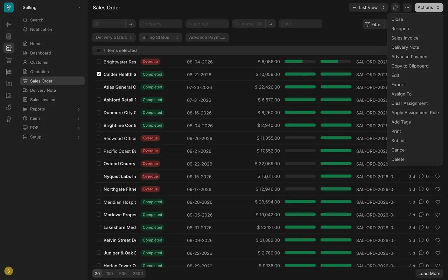Screen dimensions: 448x280
Task: Click the empty progress bar in the Redwood Office row
Action: pos(300,138)
